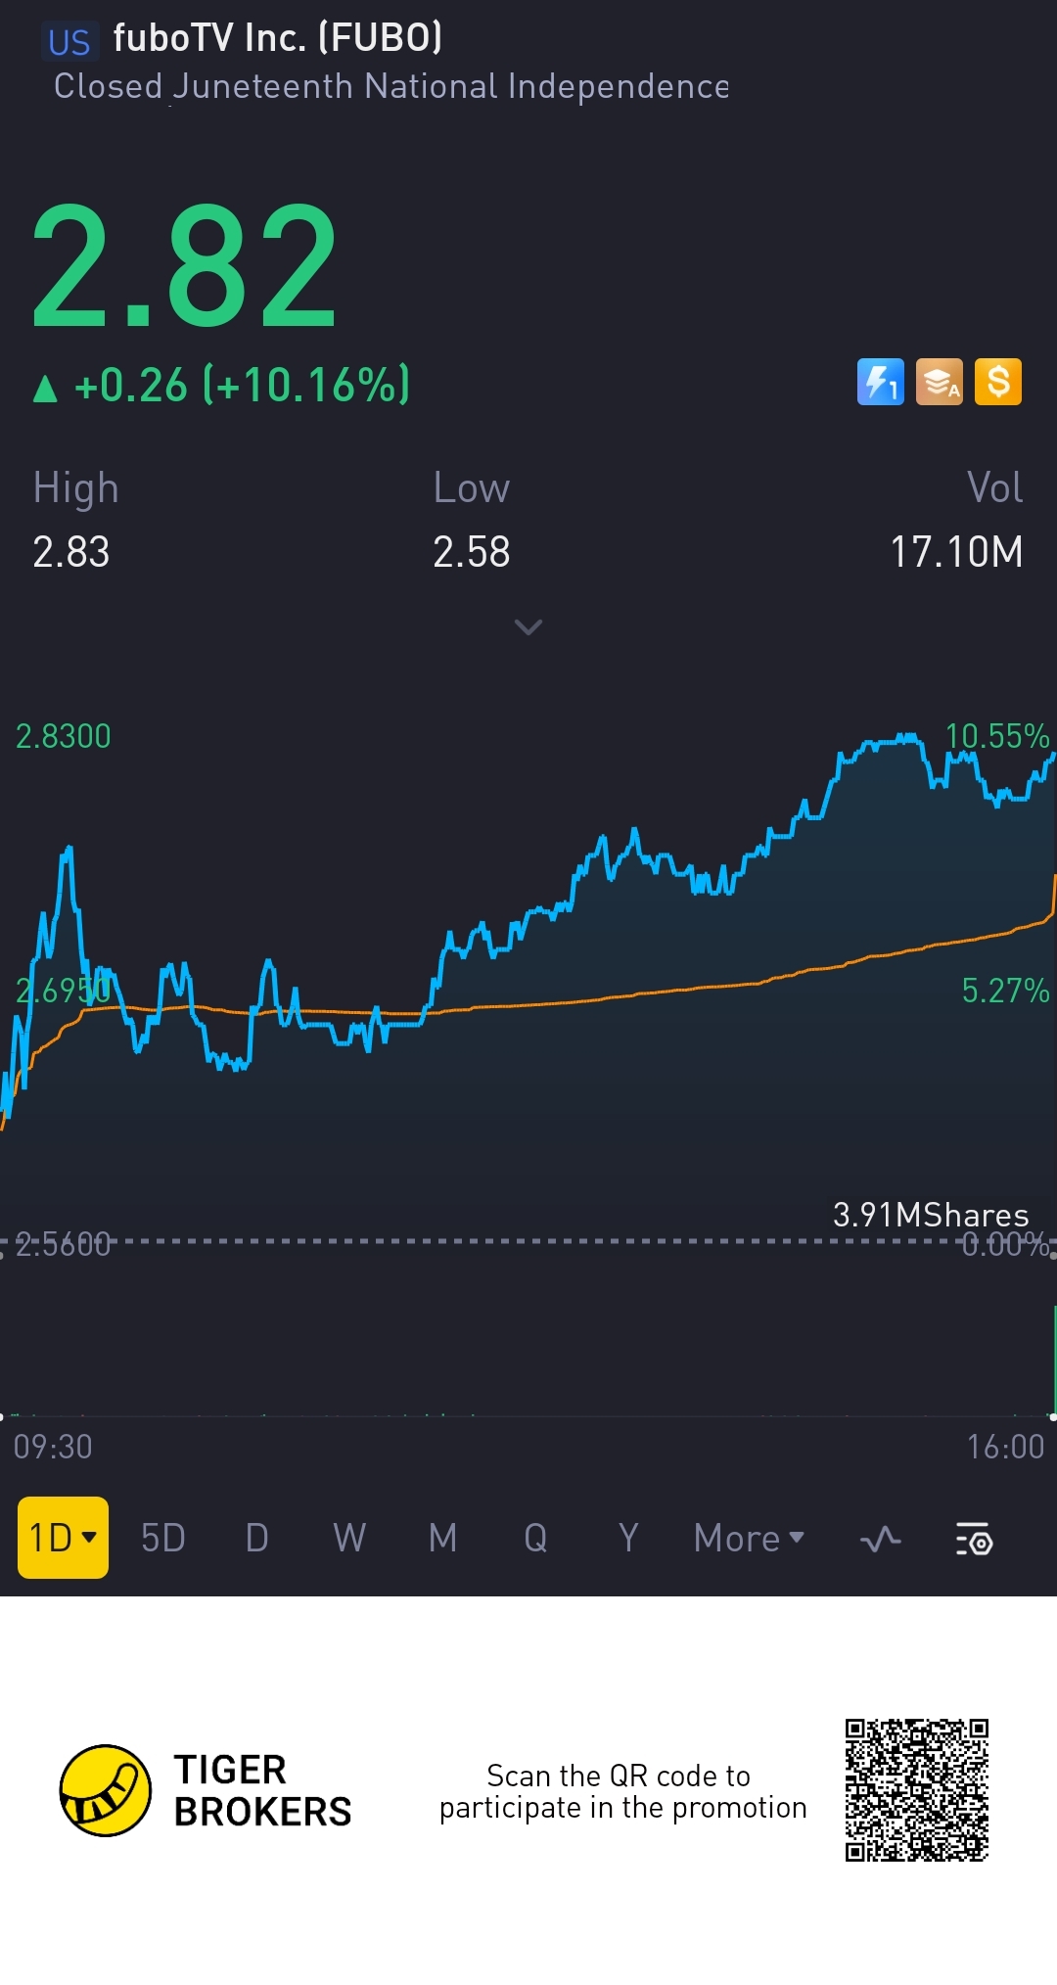Expand more quote details chevron
The width and height of the screenshot is (1057, 1985).
click(528, 626)
